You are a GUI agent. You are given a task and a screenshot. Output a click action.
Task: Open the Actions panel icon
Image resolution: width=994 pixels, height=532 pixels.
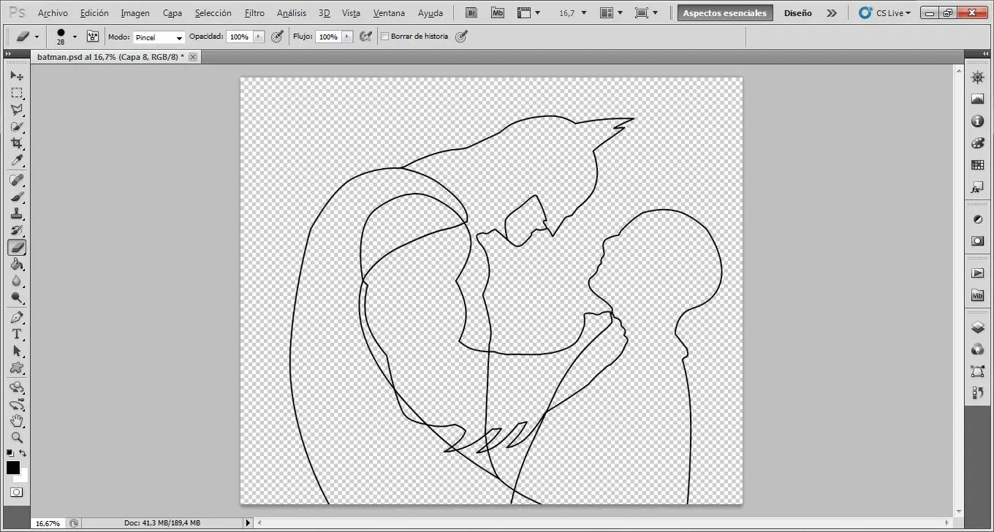coord(977,273)
